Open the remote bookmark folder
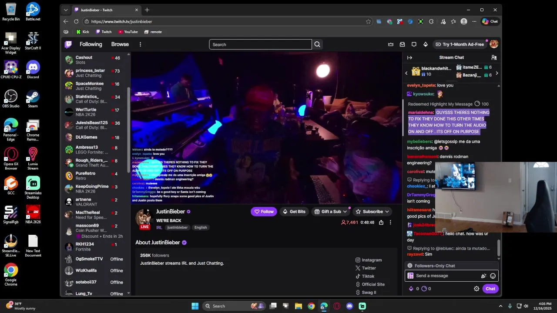 (x=153, y=32)
